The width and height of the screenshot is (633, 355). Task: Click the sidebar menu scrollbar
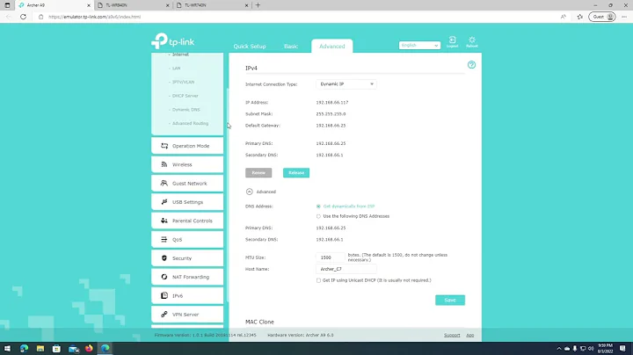pos(228,193)
